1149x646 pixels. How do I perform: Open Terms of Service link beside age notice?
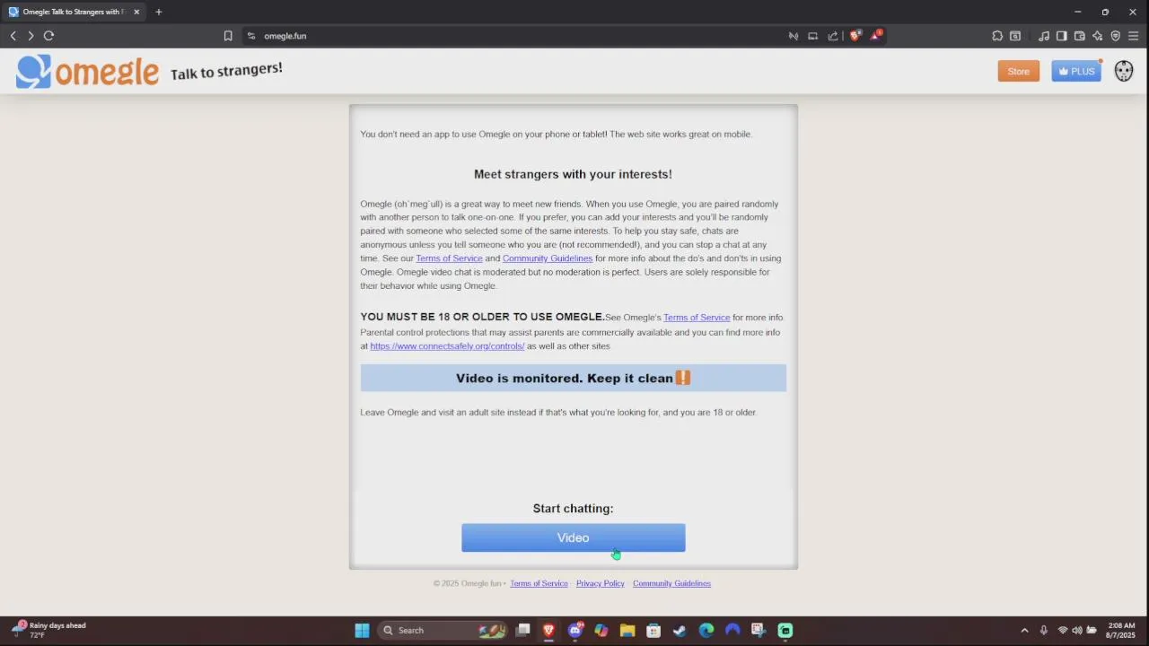point(697,318)
